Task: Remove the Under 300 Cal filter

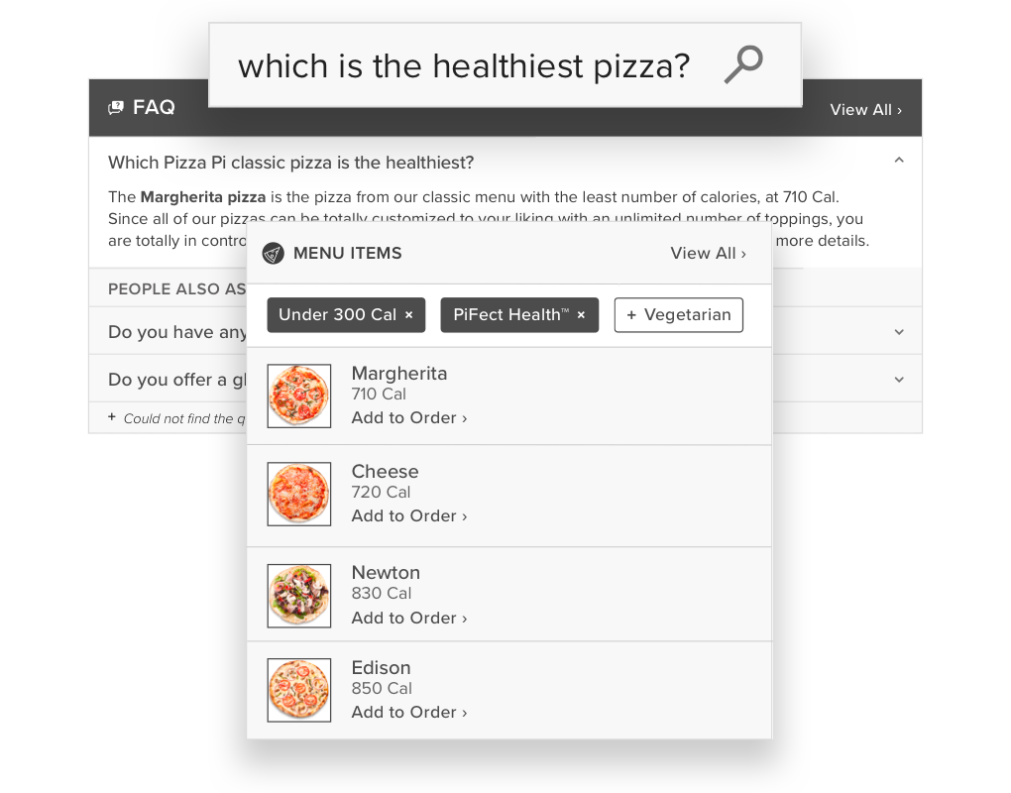Action: (x=408, y=315)
